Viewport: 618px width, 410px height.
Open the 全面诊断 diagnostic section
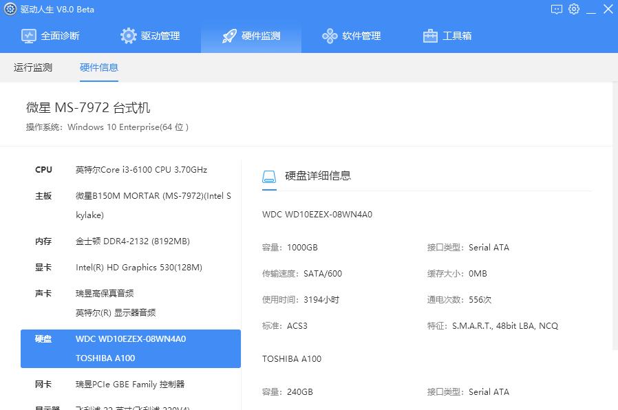pos(29,35)
